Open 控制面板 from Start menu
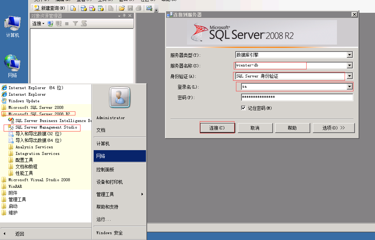 [x=105, y=169]
